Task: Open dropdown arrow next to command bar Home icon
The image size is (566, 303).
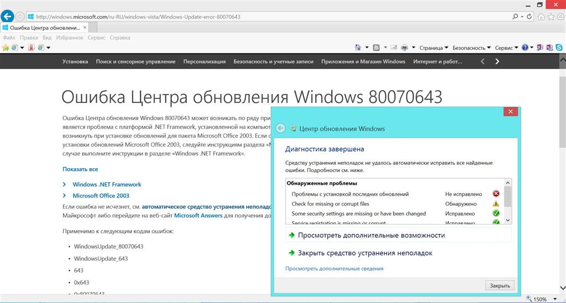Action: click(367, 48)
